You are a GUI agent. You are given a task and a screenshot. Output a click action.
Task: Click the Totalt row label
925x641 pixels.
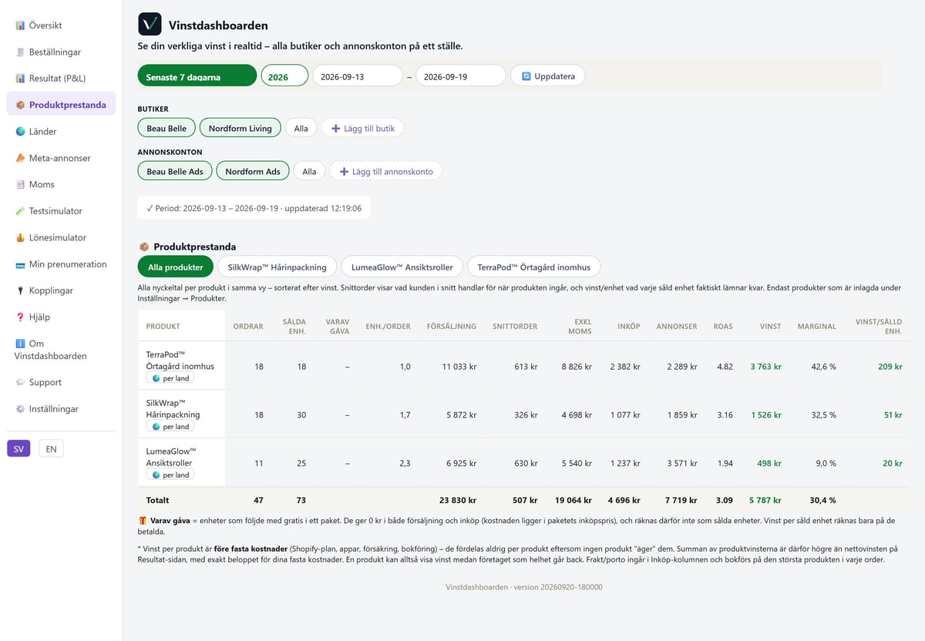[157, 501]
